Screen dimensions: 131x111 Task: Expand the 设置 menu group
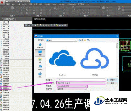pos(1,22)
